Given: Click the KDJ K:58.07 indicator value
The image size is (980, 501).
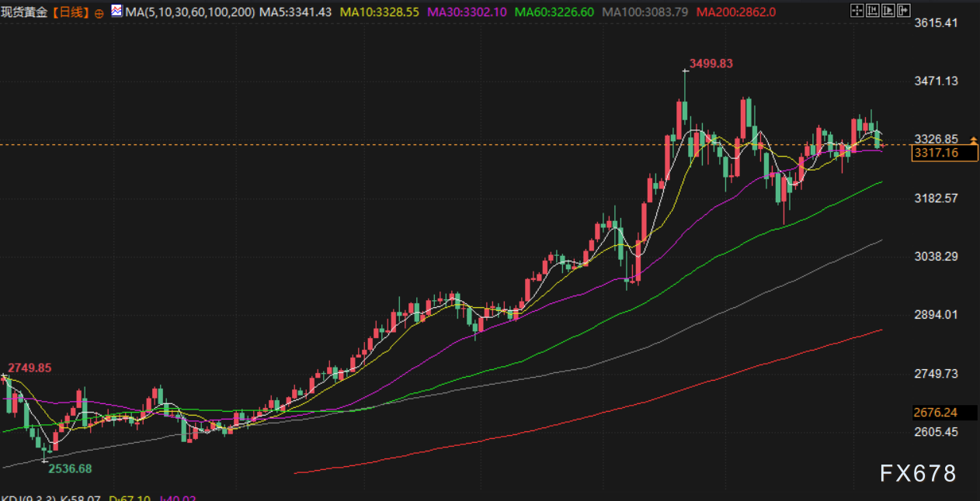Looking at the screenshot, I should pos(81,497).
